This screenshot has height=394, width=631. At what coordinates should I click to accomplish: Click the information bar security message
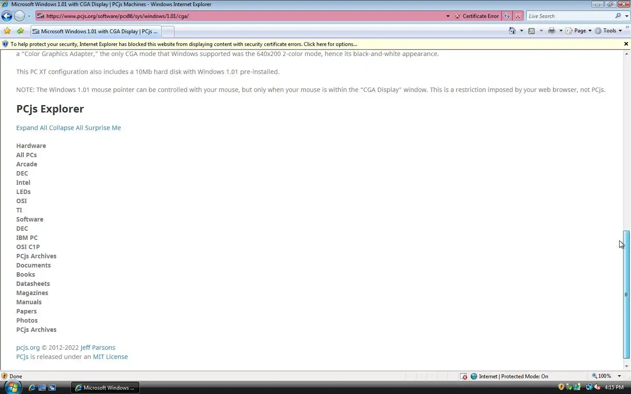(x=184, y=44)
